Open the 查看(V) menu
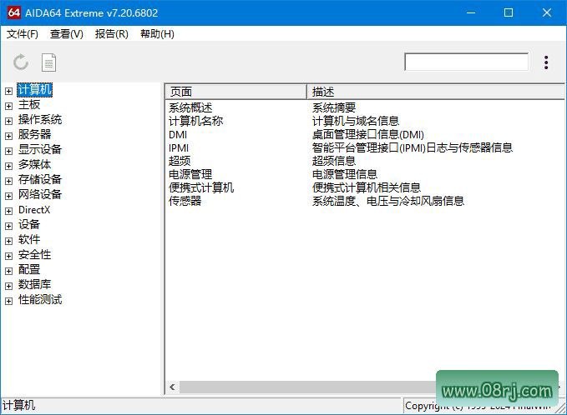 [x=67, y=34]
